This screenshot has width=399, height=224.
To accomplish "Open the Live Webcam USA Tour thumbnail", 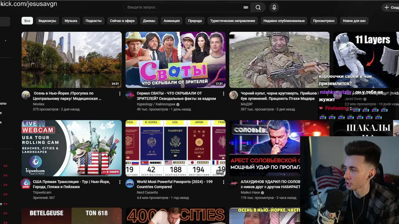I will point(72,148).
